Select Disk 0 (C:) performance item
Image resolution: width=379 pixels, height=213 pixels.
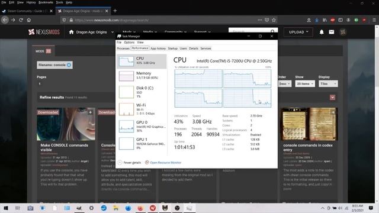(142, 92)
